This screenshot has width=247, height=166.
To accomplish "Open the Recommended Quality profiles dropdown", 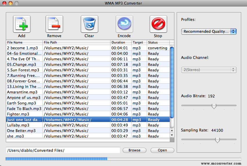I will pyautogui.click(x=209, y=31).
